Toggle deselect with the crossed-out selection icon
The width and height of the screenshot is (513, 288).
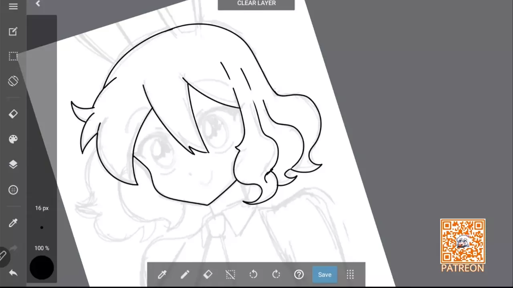point(230,274)
